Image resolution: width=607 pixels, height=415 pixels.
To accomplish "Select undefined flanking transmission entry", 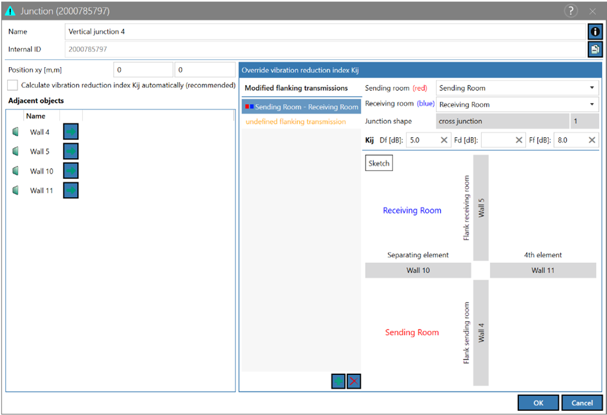I will (296, 122).
